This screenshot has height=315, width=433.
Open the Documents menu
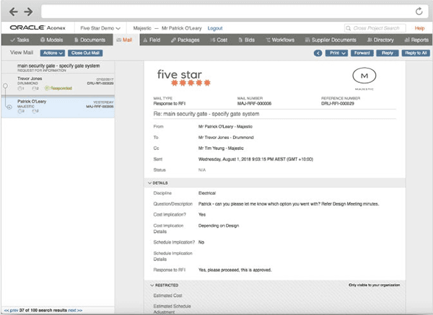89,40
